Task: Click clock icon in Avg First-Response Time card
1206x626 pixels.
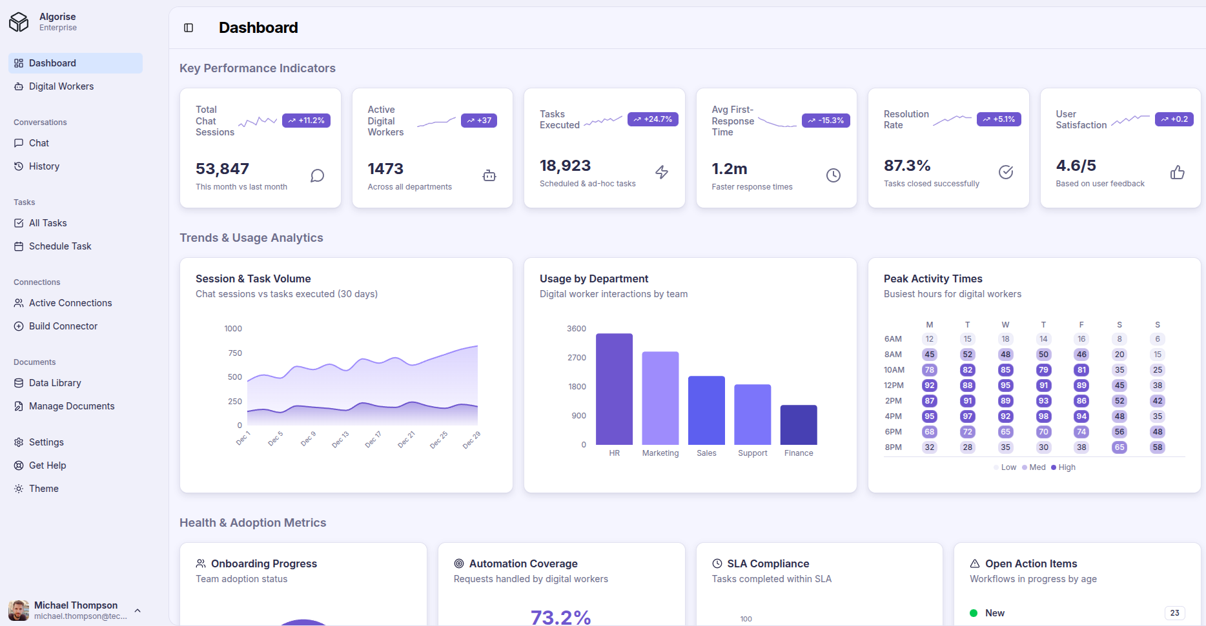Action: click(833, 175)
